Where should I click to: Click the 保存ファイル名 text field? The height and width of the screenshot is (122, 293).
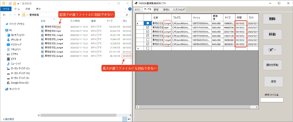(x=272, y=100)
